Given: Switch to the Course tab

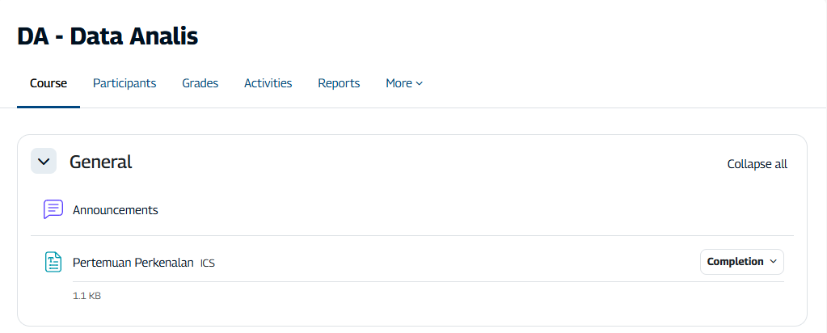Looking at the screenshot, I should 49,83.
